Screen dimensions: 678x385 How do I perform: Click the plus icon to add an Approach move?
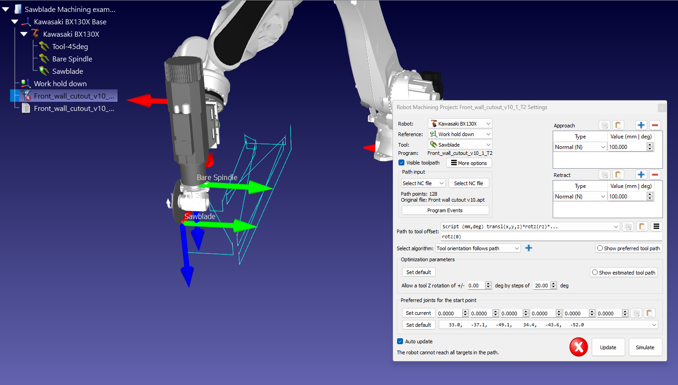[641, 125]
